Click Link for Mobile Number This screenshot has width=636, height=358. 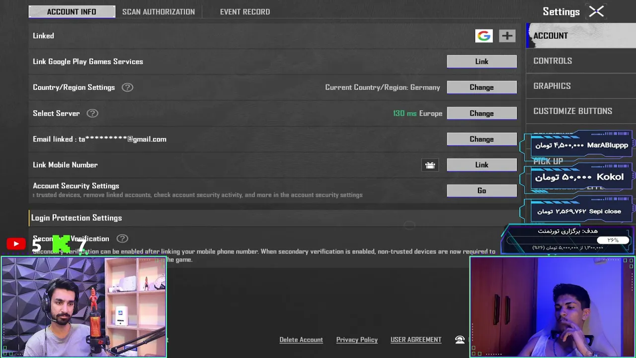point(481,165)
